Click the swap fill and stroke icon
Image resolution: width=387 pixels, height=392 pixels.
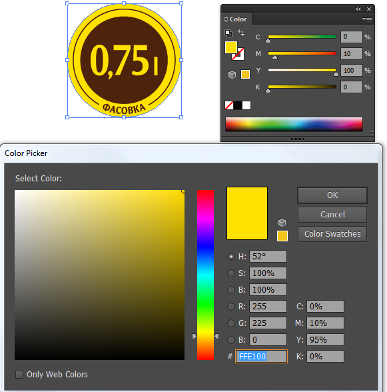pyautogui.click(x=241, y=33)
